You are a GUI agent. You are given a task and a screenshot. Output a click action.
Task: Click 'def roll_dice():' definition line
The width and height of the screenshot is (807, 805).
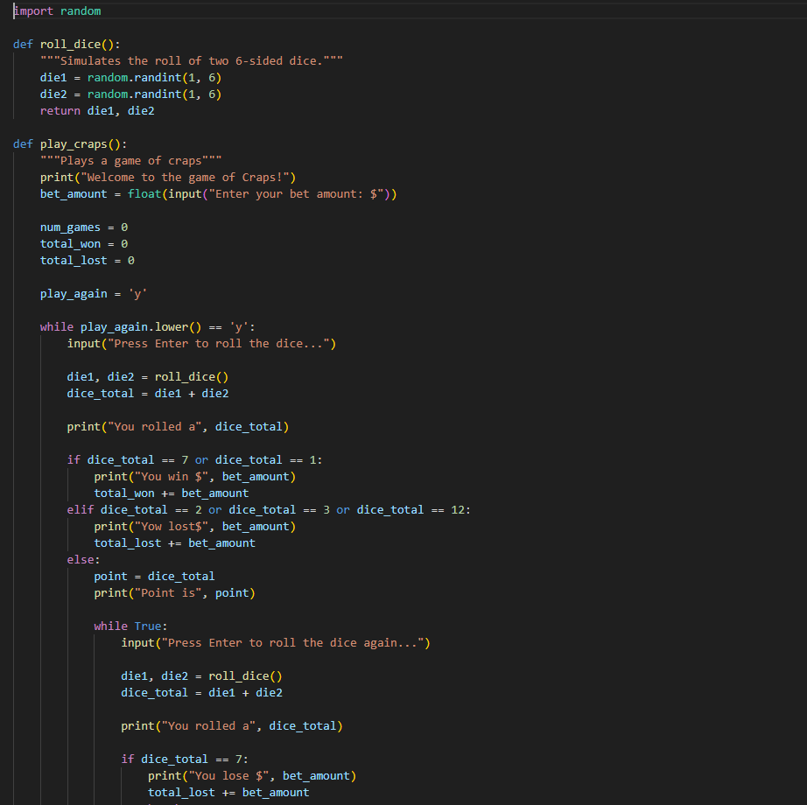[x=67, y=45]
